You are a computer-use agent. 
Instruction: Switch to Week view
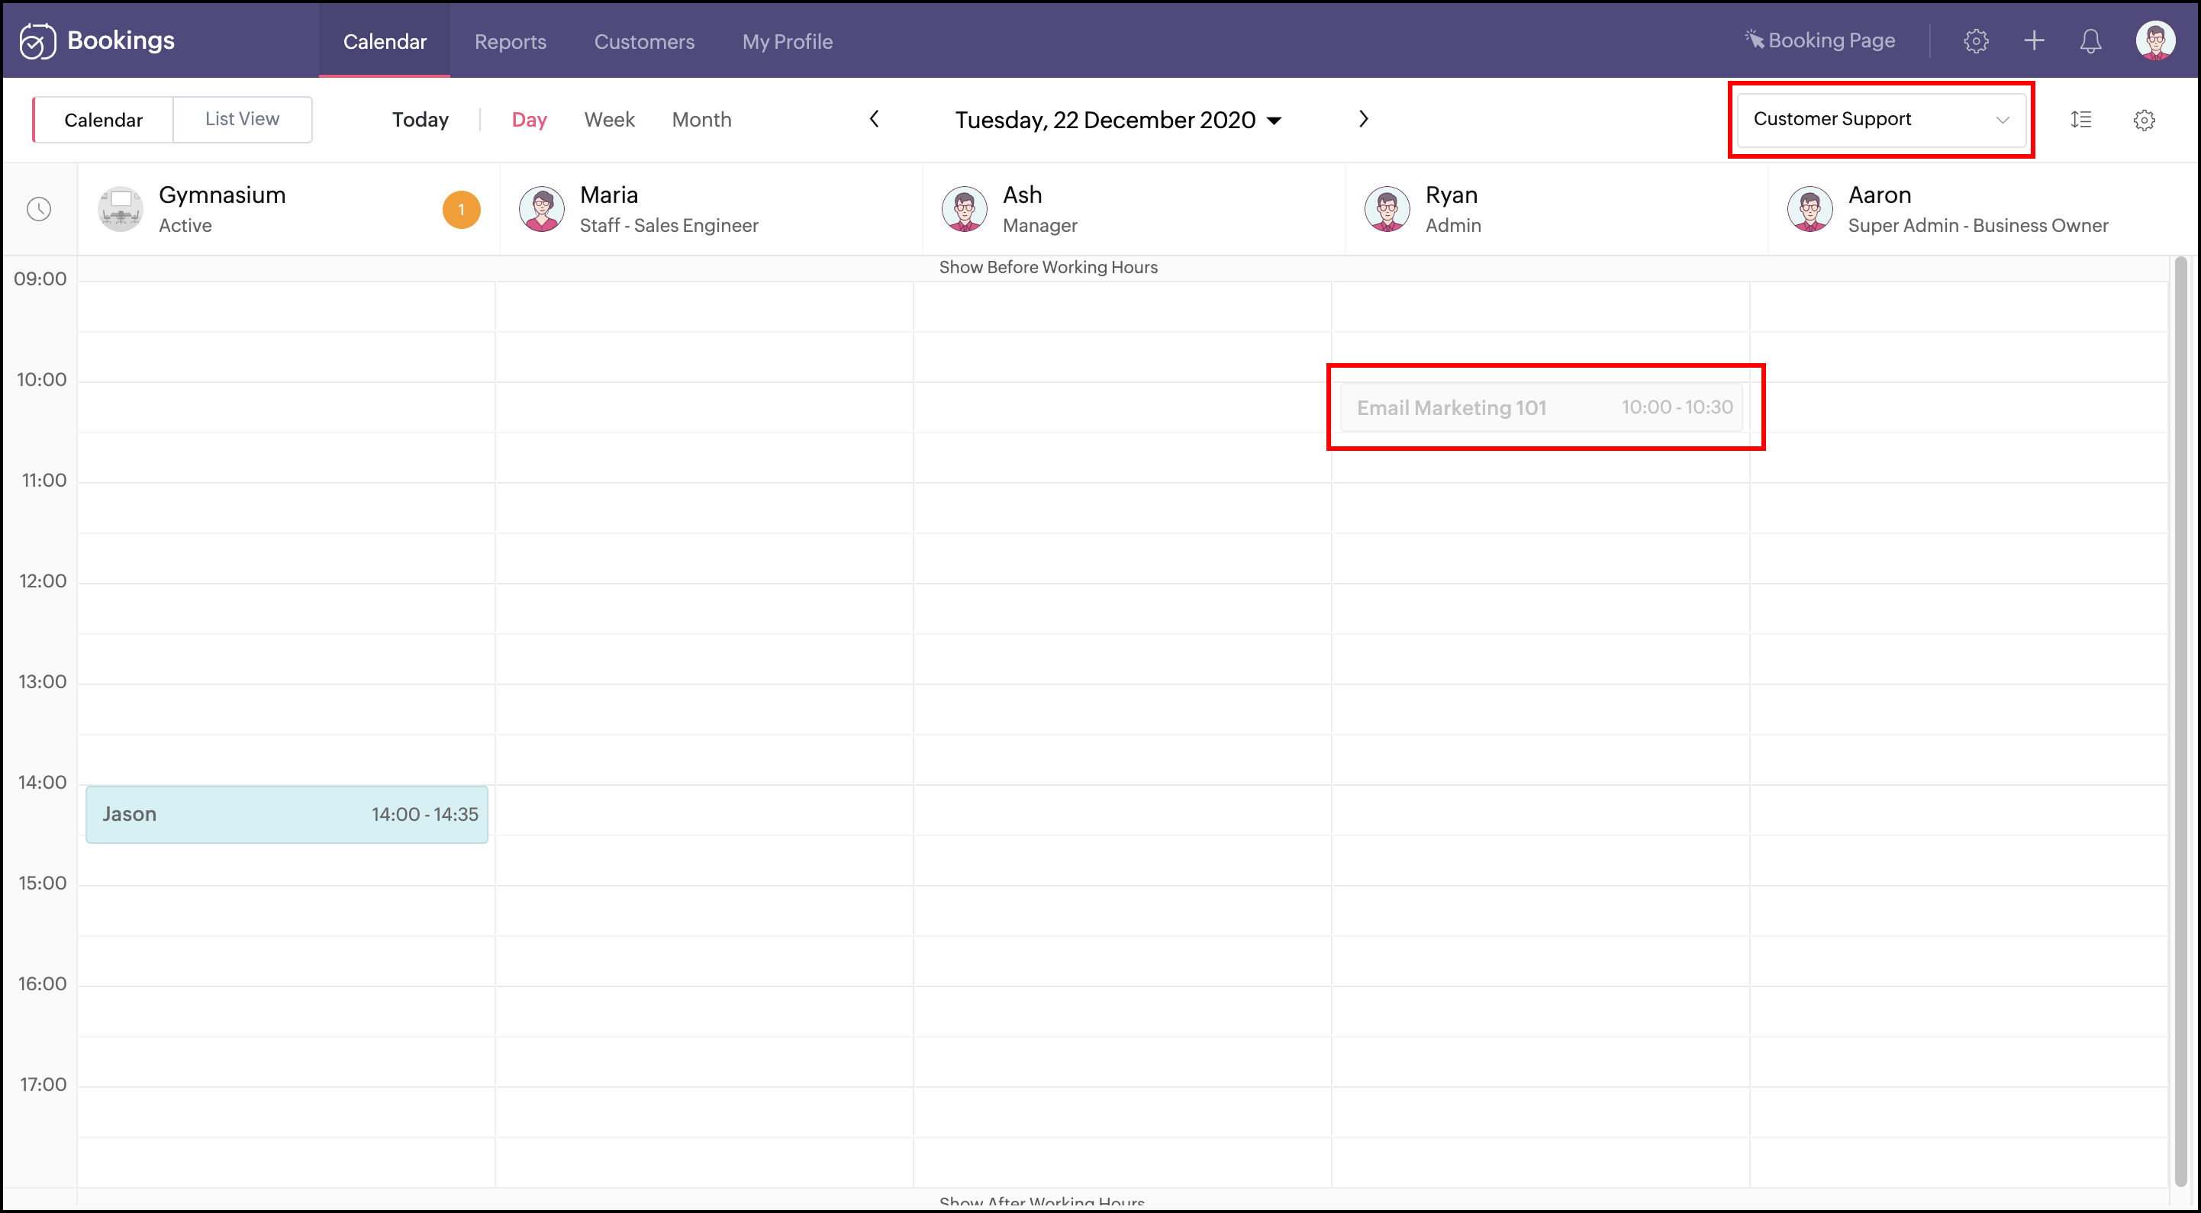coord(609,120)
